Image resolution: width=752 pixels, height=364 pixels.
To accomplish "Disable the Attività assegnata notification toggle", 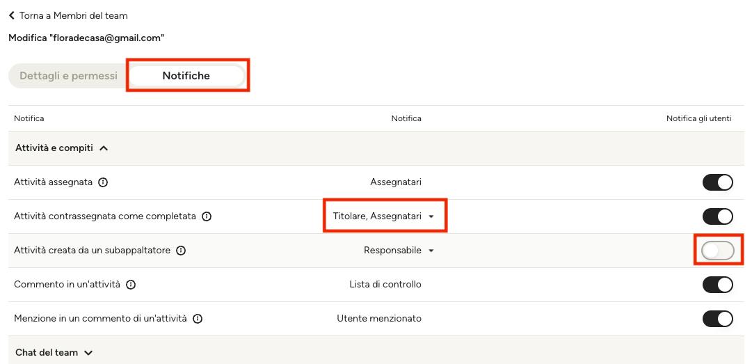I will pos(717,182).
